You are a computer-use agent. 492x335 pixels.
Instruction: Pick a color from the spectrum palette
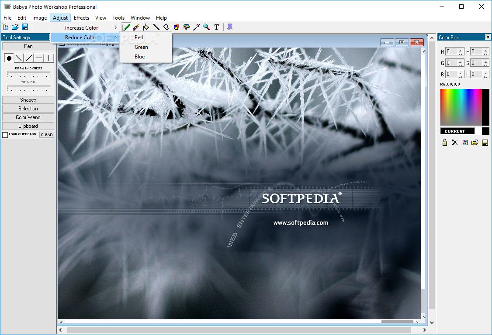[x=461, y=107]
